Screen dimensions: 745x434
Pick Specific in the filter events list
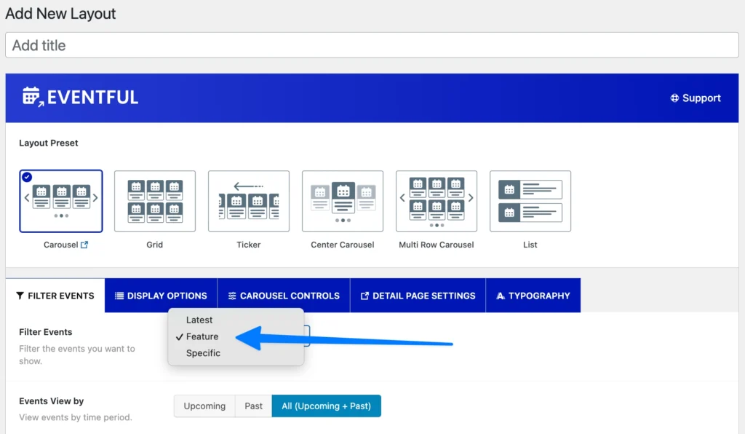[203, 353]
